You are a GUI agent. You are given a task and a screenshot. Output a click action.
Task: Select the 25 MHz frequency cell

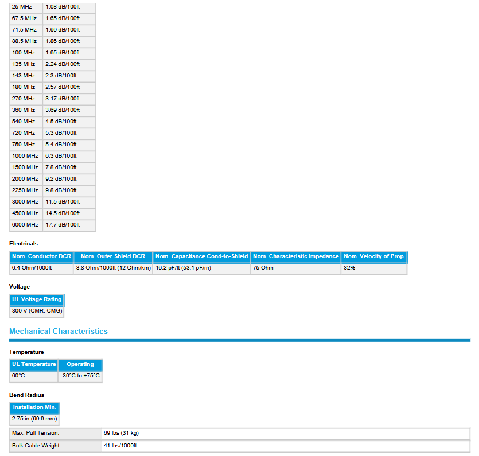click(26, 7)
